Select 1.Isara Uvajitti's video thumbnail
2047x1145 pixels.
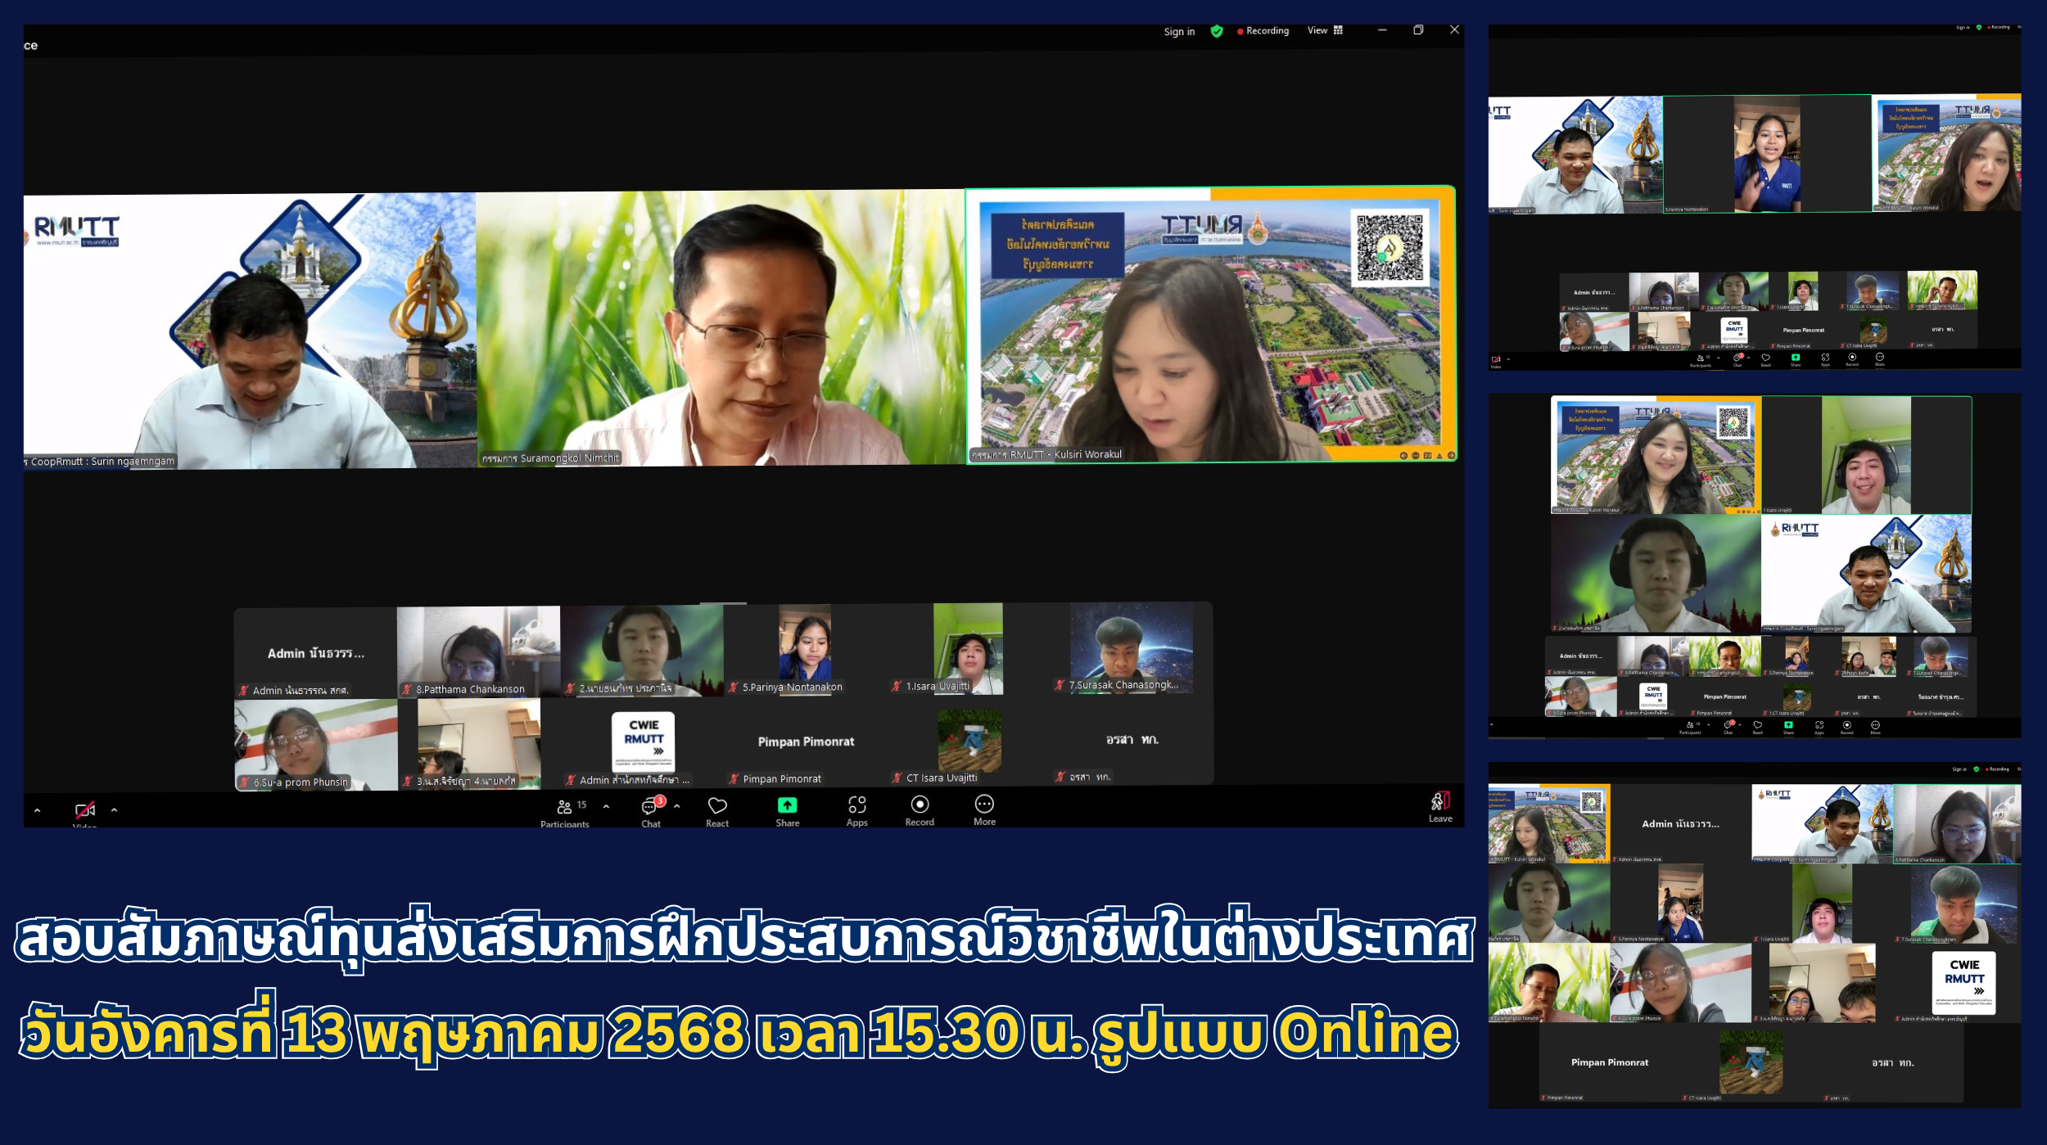tap(968, 649)
